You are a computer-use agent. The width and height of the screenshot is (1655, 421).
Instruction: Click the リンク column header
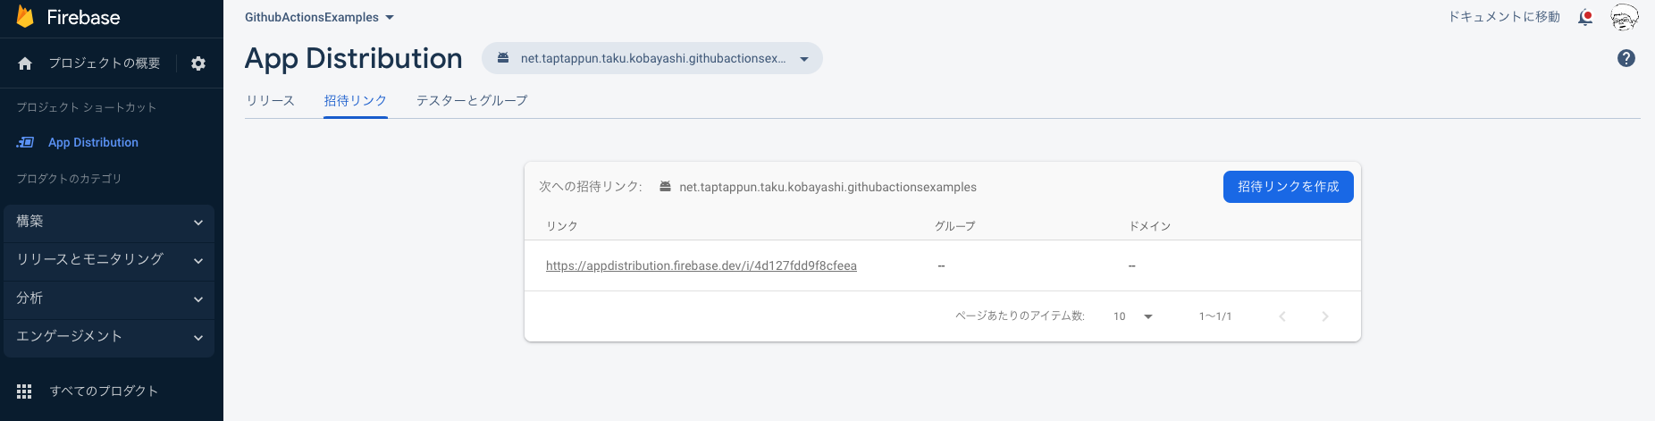tap(562, 226)
